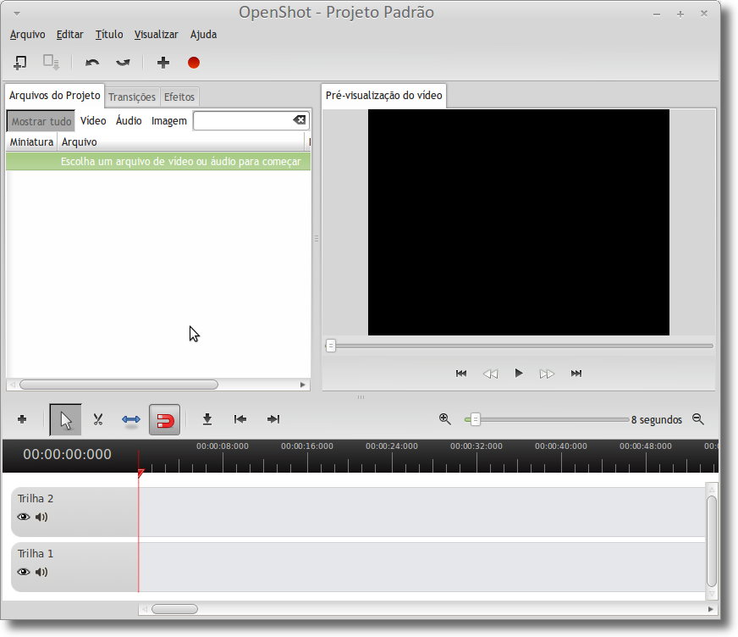
Task: Click the green 'Escolha um arquivo' row
Action: click(158, 161)
